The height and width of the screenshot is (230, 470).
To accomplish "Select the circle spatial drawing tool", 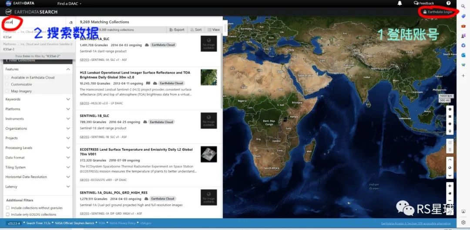I will [450, 124].
